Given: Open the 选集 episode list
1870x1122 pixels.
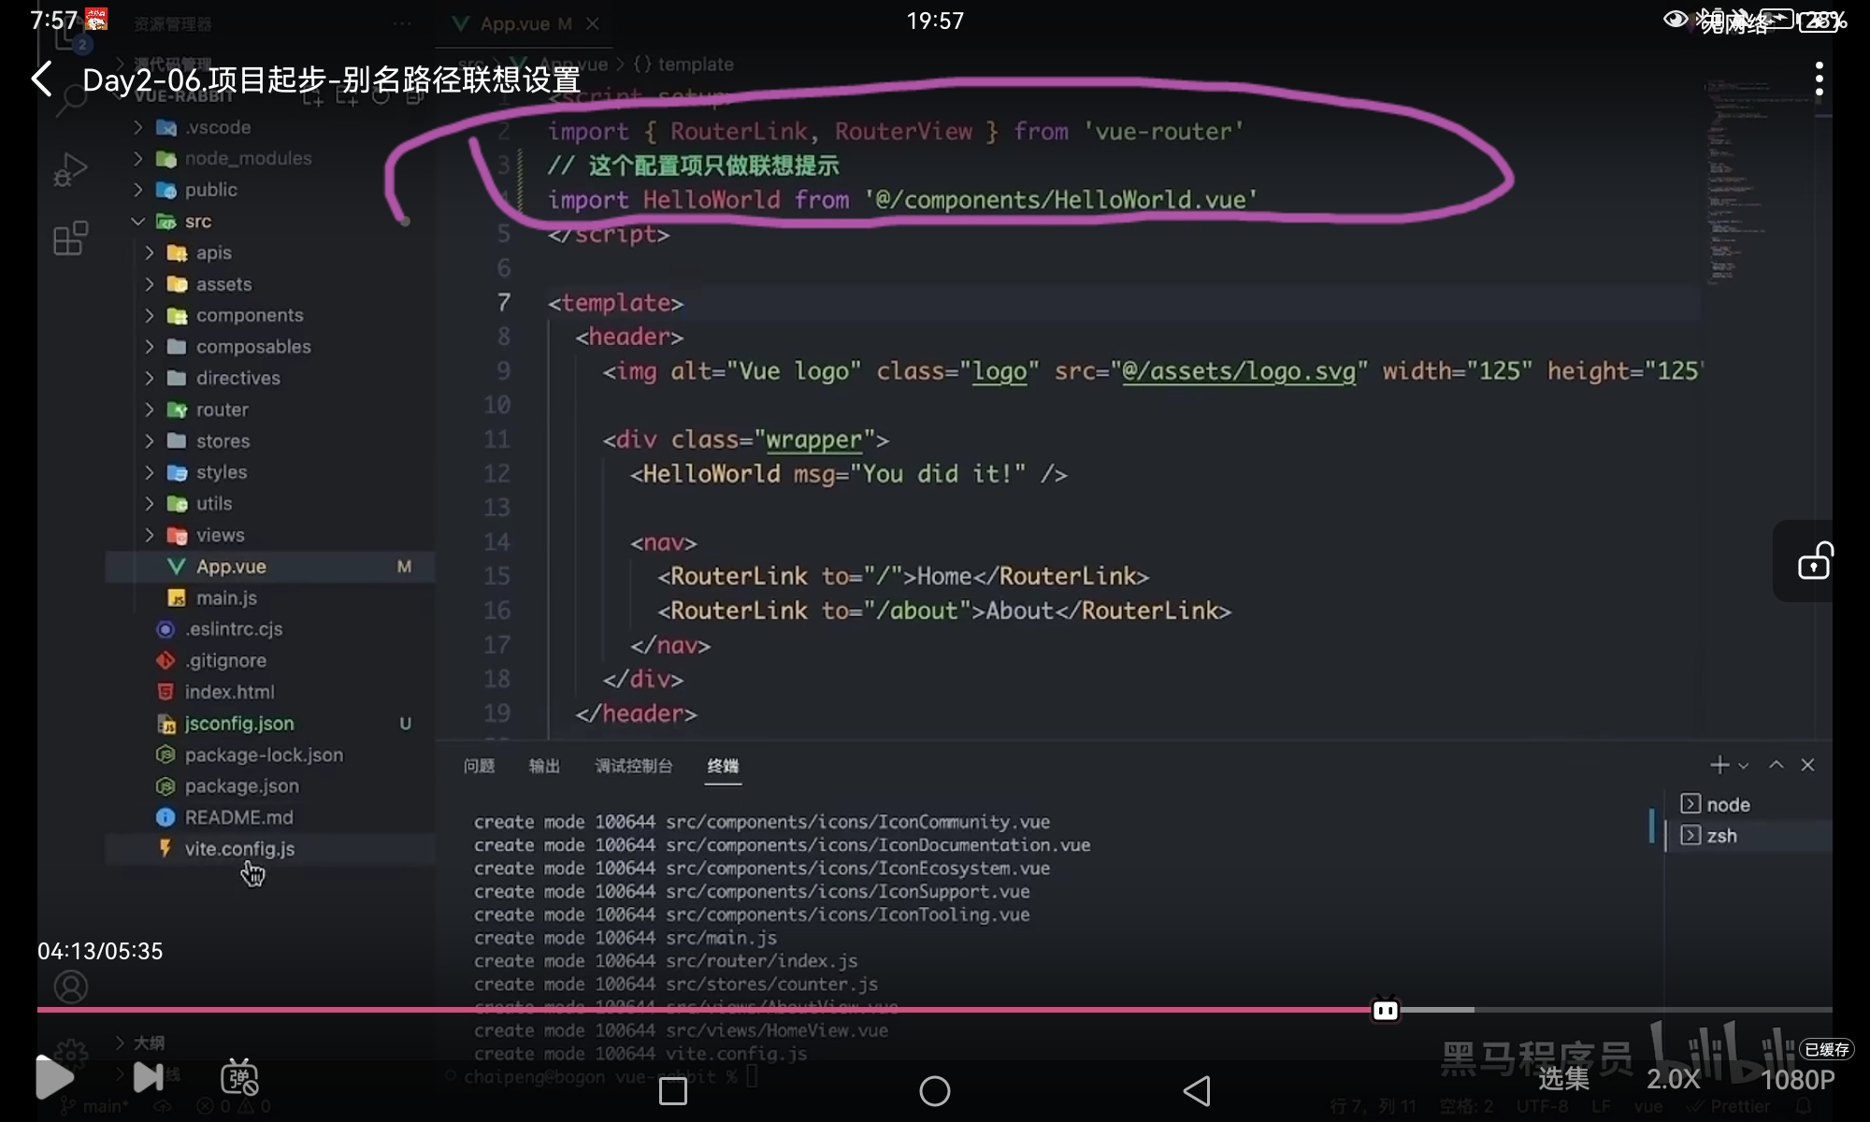Looking at the screenshot, I should (x=1563, y=1079).
